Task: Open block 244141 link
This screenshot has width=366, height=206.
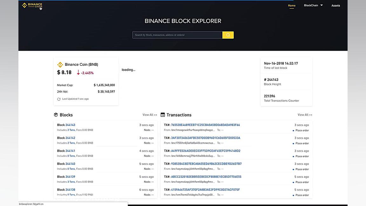Action: point(70,151)
